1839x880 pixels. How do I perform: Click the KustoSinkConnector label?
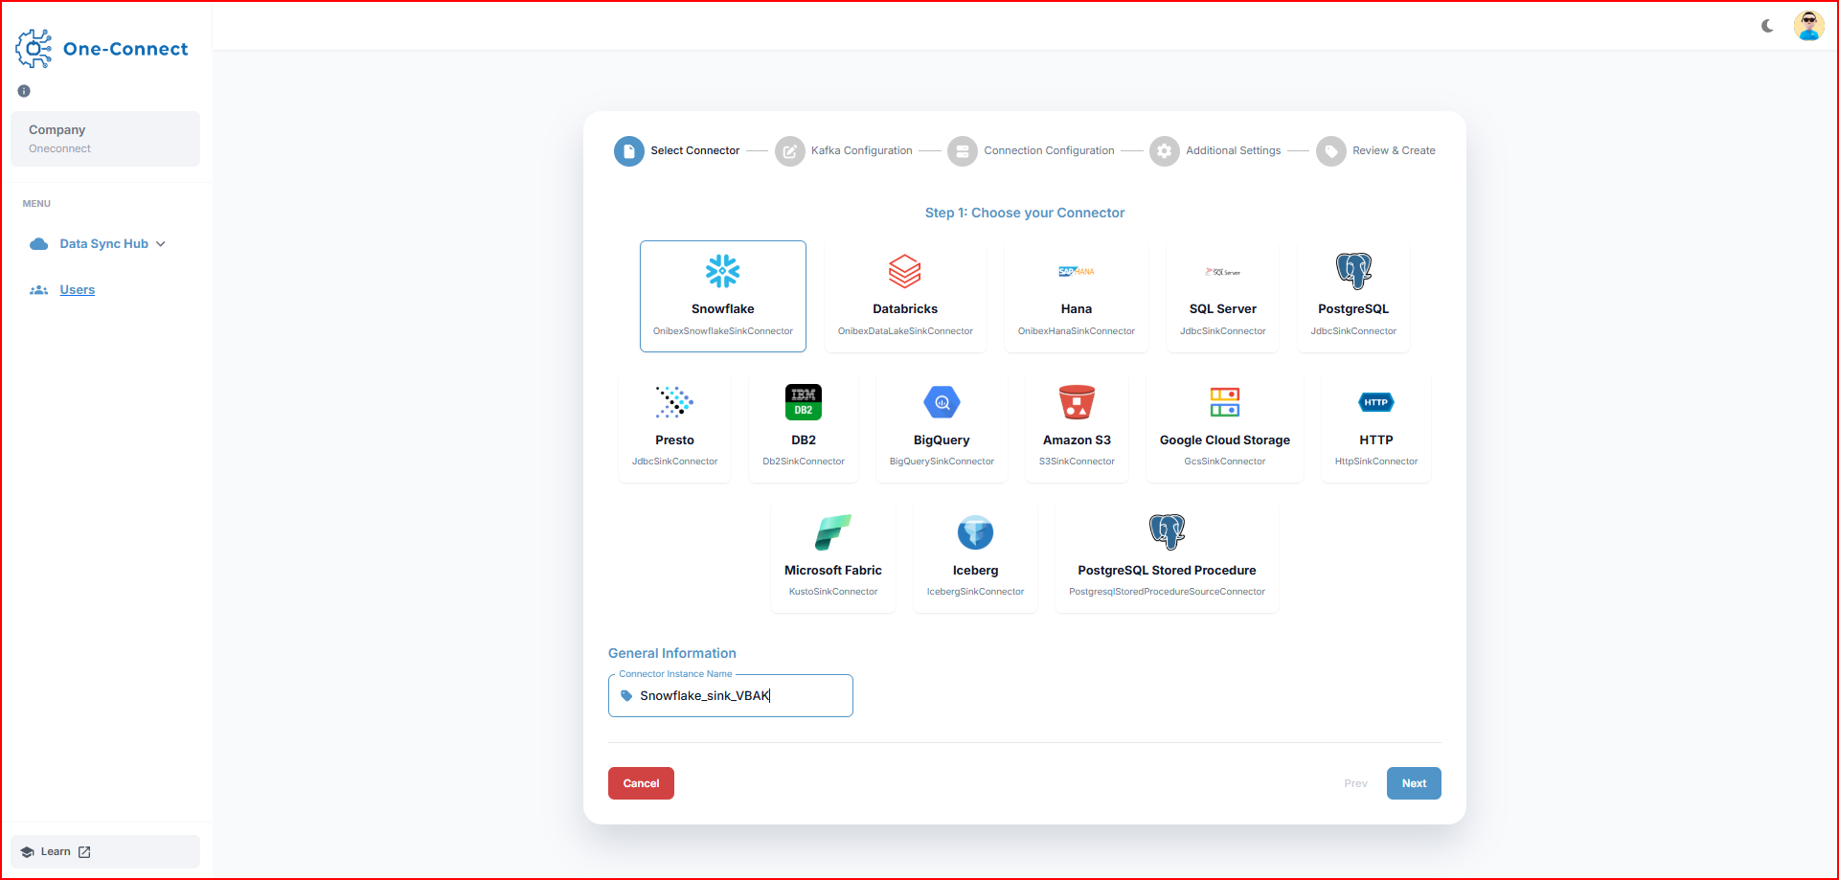(x=833, y=592)
